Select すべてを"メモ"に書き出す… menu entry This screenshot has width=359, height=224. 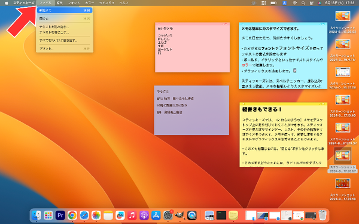(65, 41)
